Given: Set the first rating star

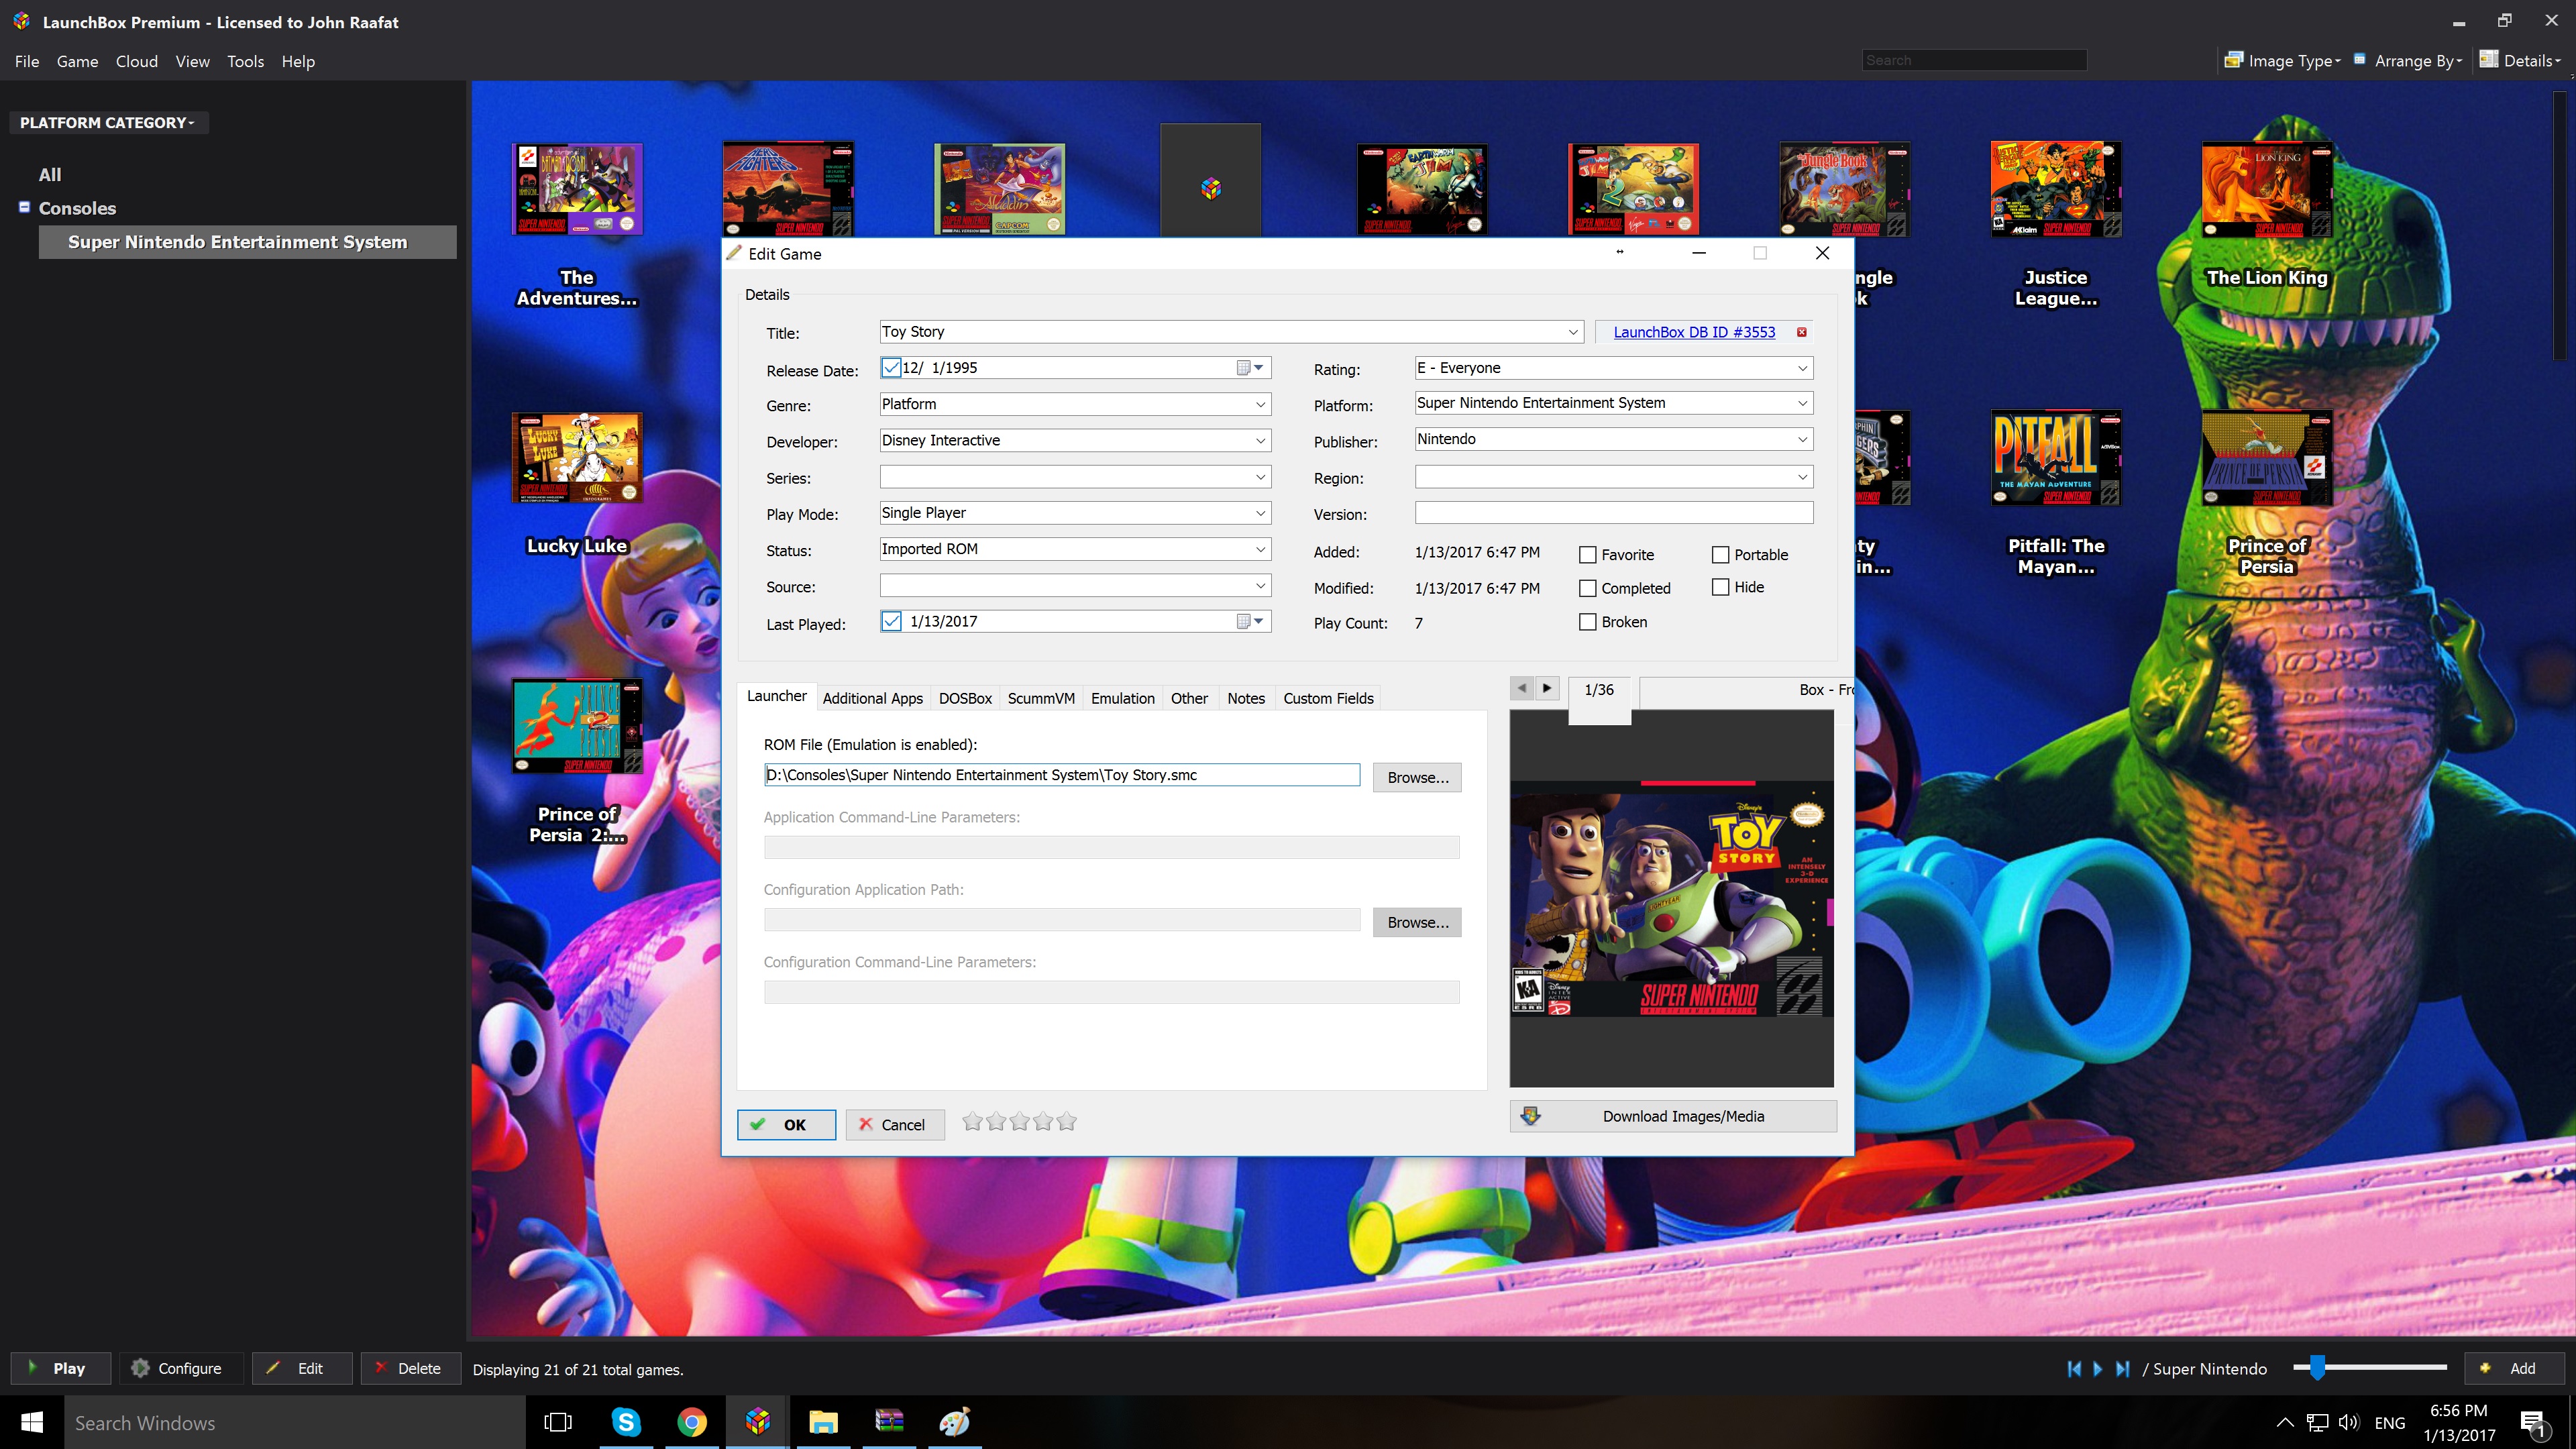Looking at the screenshot, I should 972,1122.
